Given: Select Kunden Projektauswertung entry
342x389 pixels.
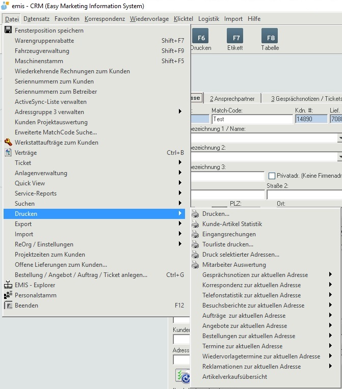Looking at the screenshot, I should [x=94, y=122].
